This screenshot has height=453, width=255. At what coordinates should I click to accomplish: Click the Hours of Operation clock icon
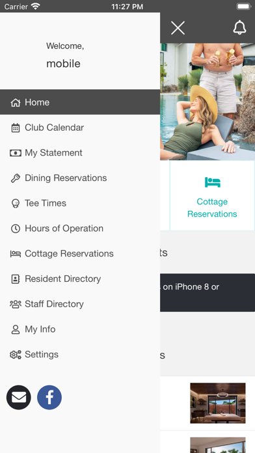16,229
